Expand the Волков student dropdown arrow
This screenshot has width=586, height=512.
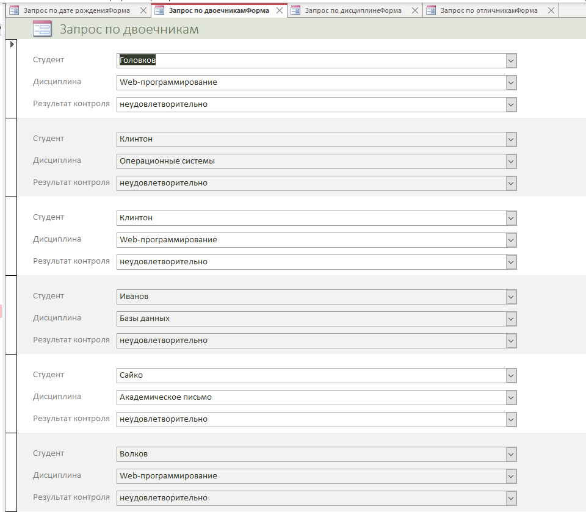(512, 455)
